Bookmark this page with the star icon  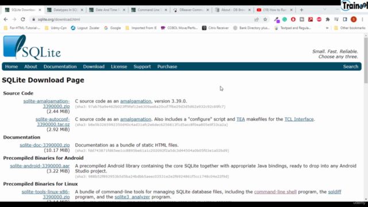tap(265, 20)
